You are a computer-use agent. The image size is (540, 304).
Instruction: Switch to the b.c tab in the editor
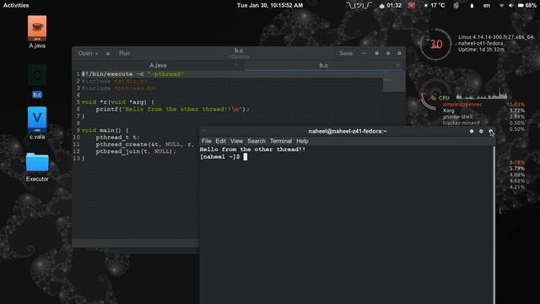click(323, 65)
